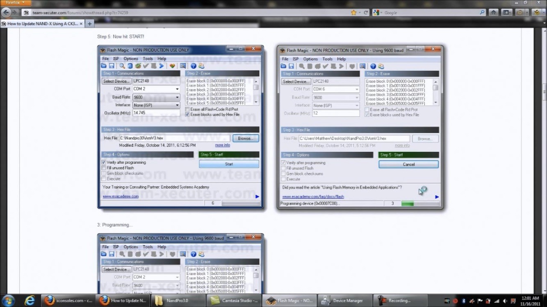Click the Browse button beside the ArmV3.hex path
This screenshot has width=547, height=307.
pos(245,138)
